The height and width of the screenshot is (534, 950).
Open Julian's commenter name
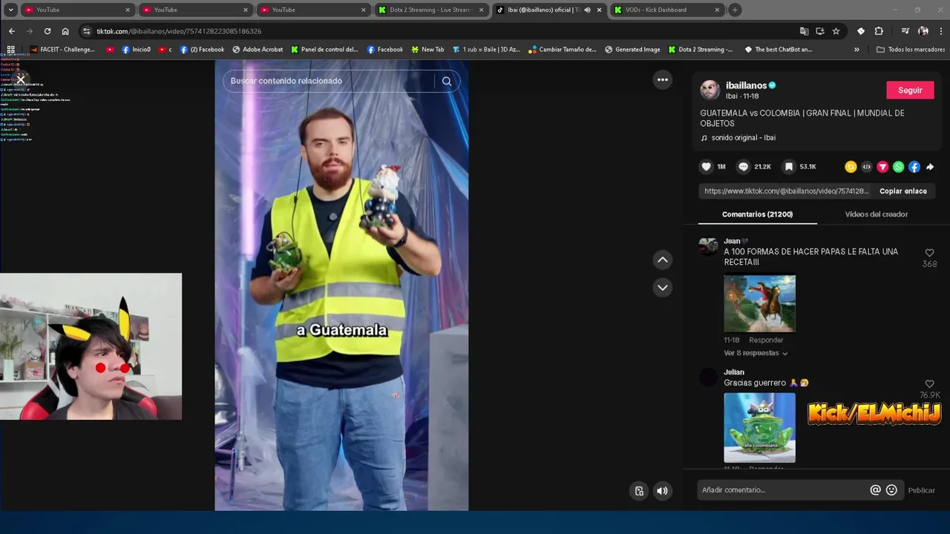pyautogui.click(x=734, y=372)
